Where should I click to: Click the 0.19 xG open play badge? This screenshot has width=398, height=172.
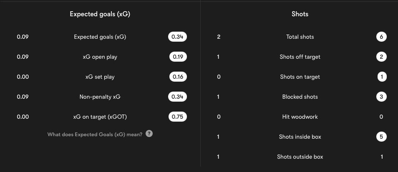pyautogui.click(x=178, y=57)
